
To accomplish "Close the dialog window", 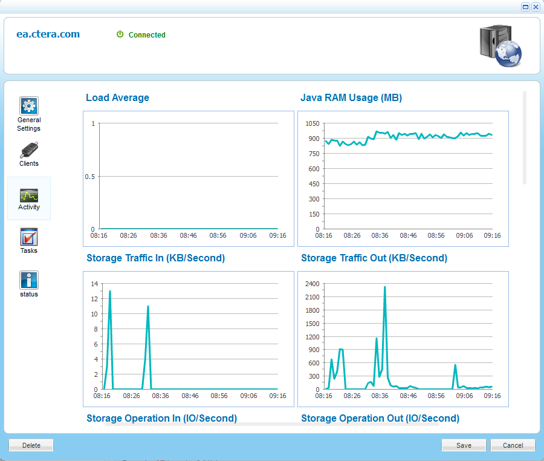I will (x=536, y=7).
